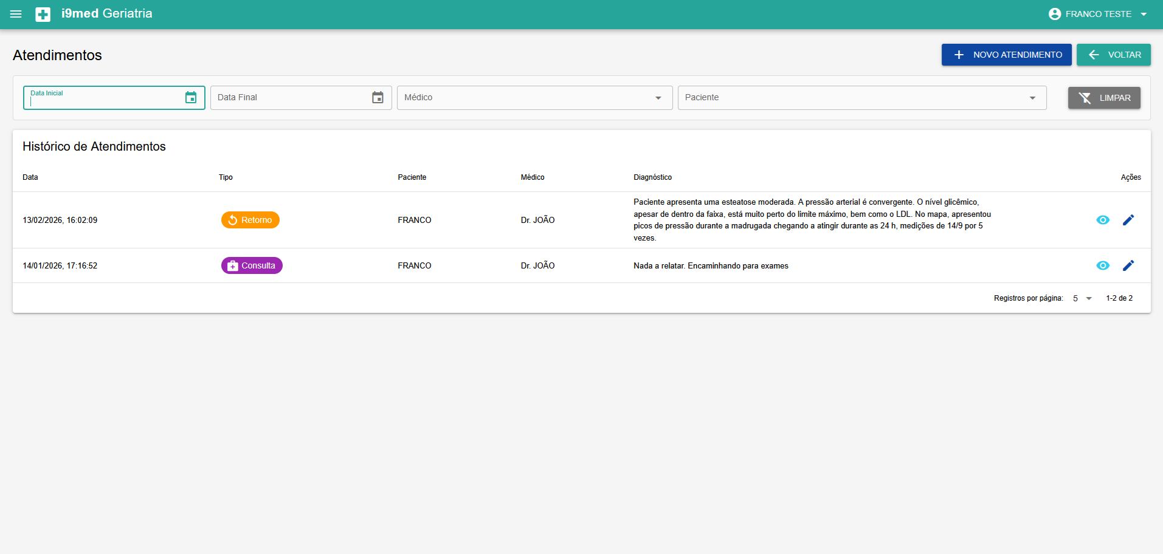Open the hamburger navigation menu

(16, 14)
